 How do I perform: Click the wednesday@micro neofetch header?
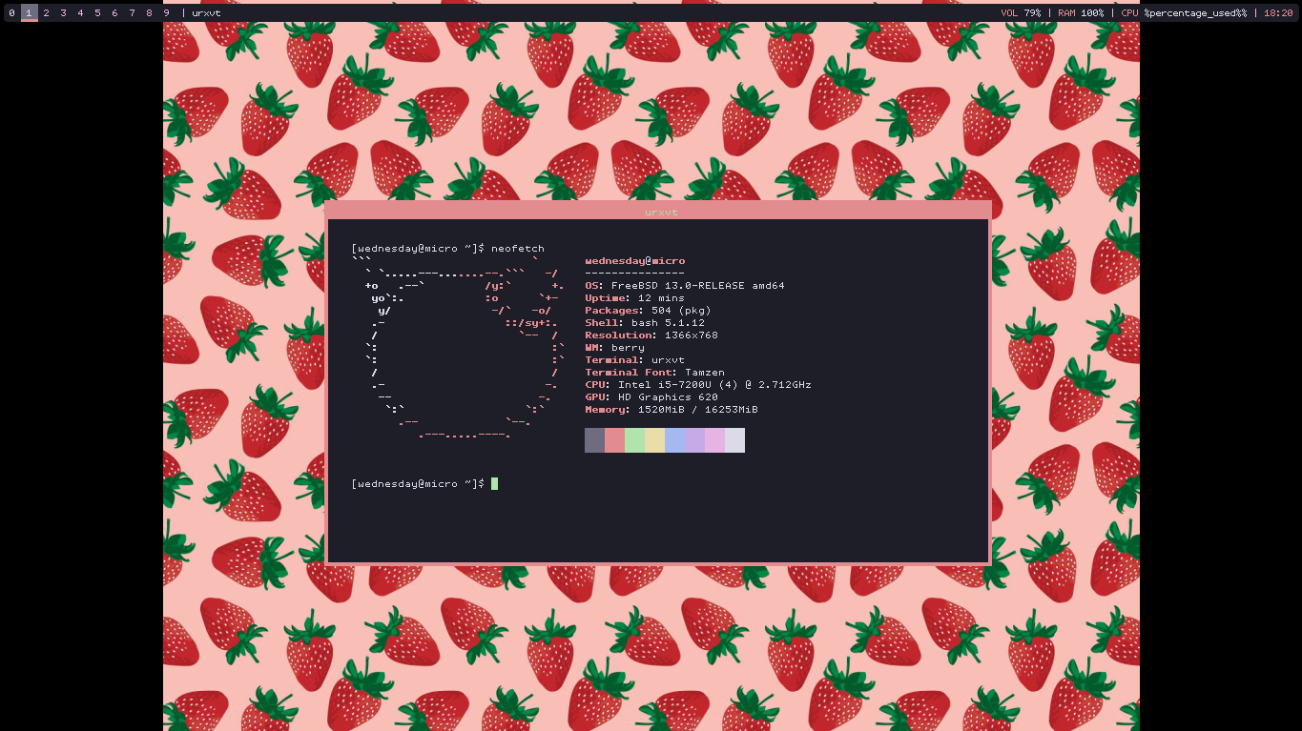click(635, 261)
